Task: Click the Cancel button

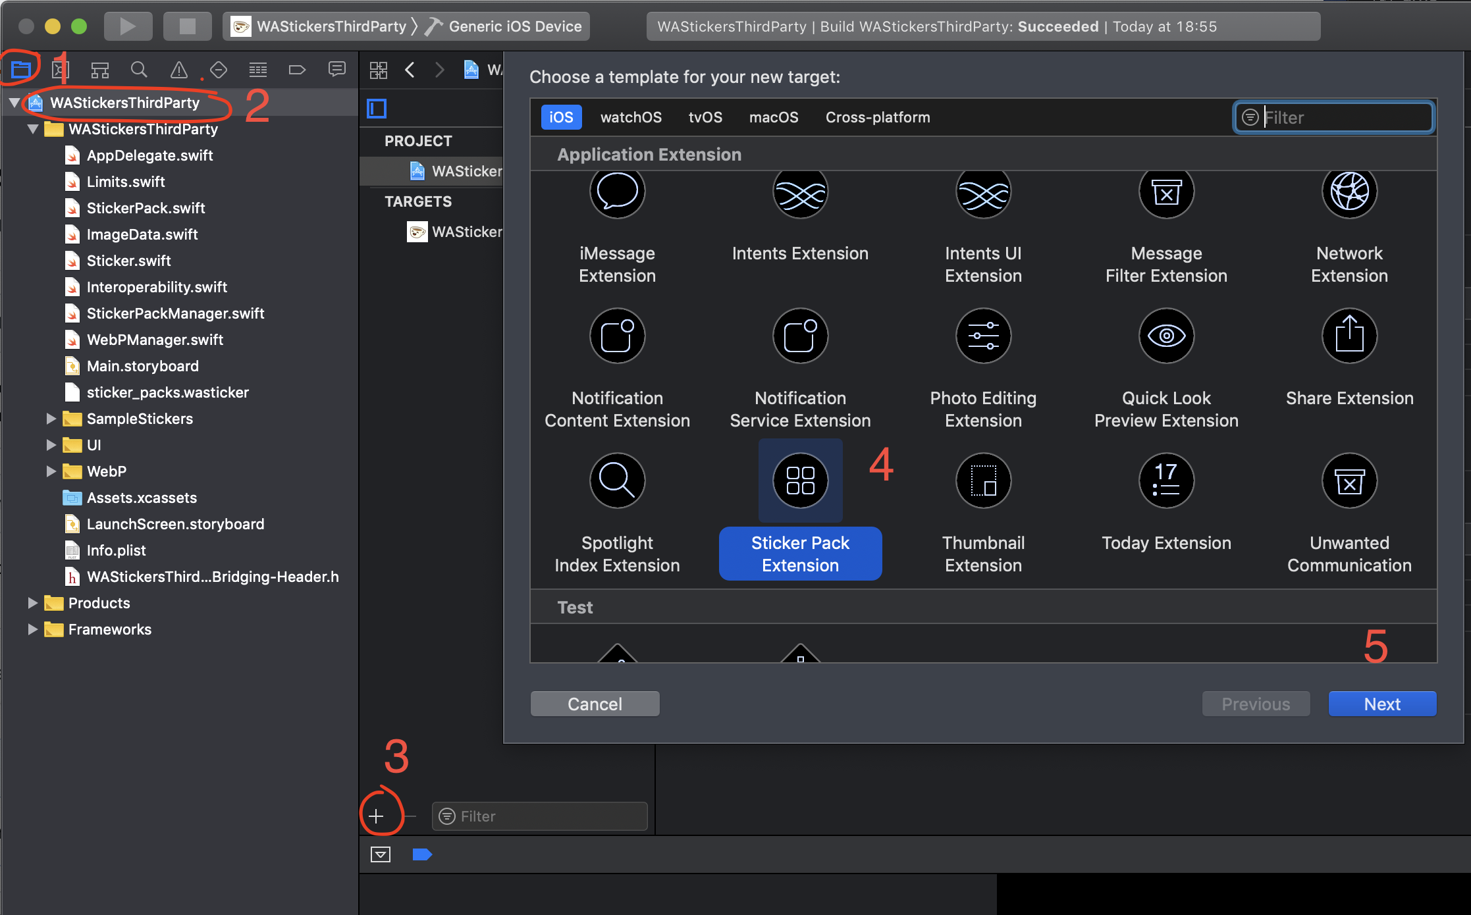Action: tap(595, 704)
